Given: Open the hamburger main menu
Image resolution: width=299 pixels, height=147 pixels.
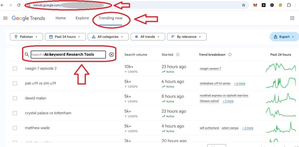Looking at the screenshot, I should pos(5,18).
